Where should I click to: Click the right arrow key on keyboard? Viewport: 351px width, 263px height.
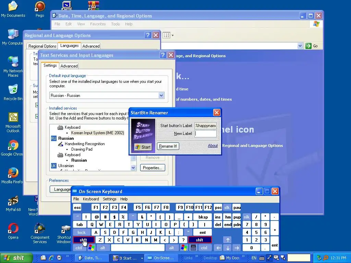[237, 248]
